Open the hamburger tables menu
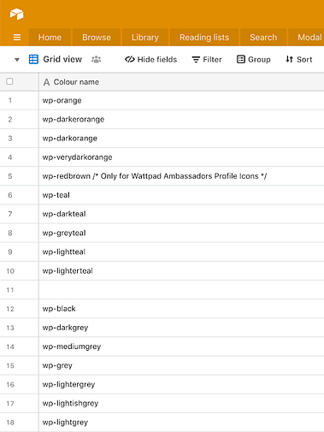Viewport: 324px width, 432px height. pos(17,38)
